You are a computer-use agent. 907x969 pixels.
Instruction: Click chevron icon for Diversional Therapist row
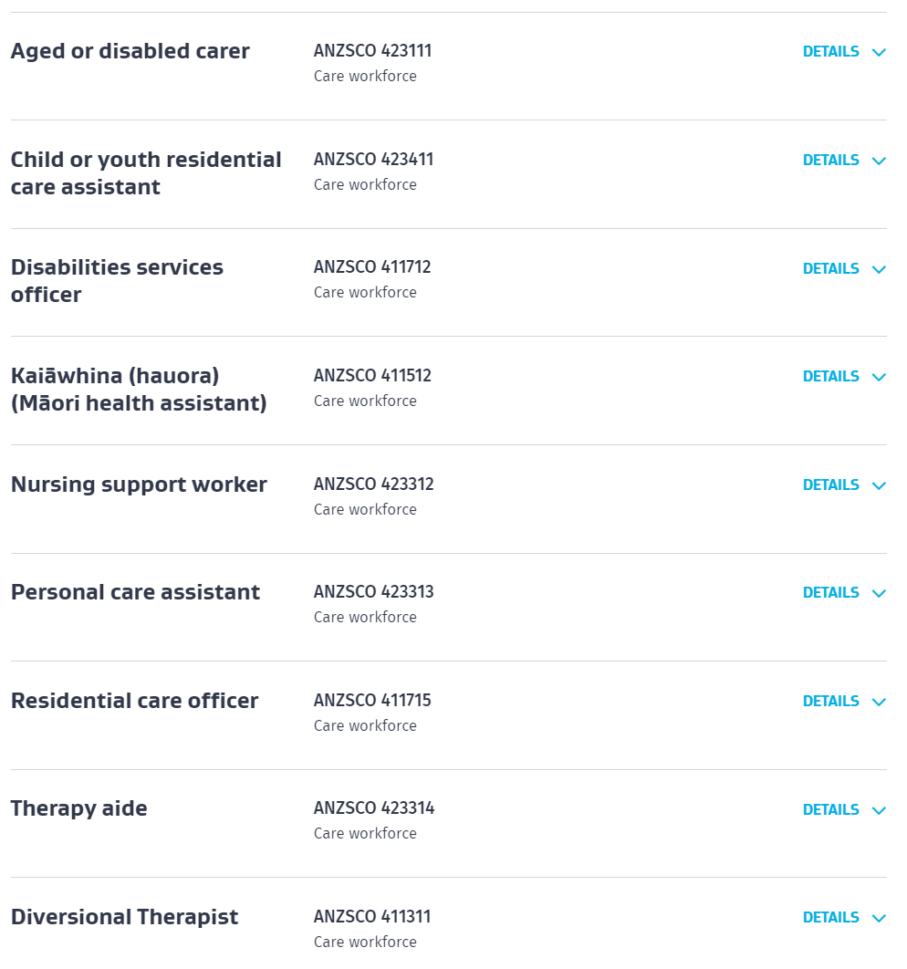[x=879, y=919]
